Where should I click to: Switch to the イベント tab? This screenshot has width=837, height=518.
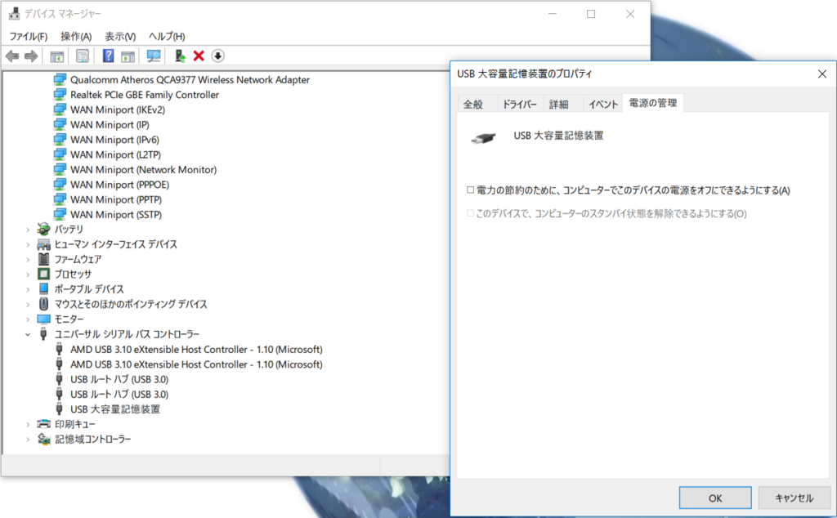pos(603,104)
